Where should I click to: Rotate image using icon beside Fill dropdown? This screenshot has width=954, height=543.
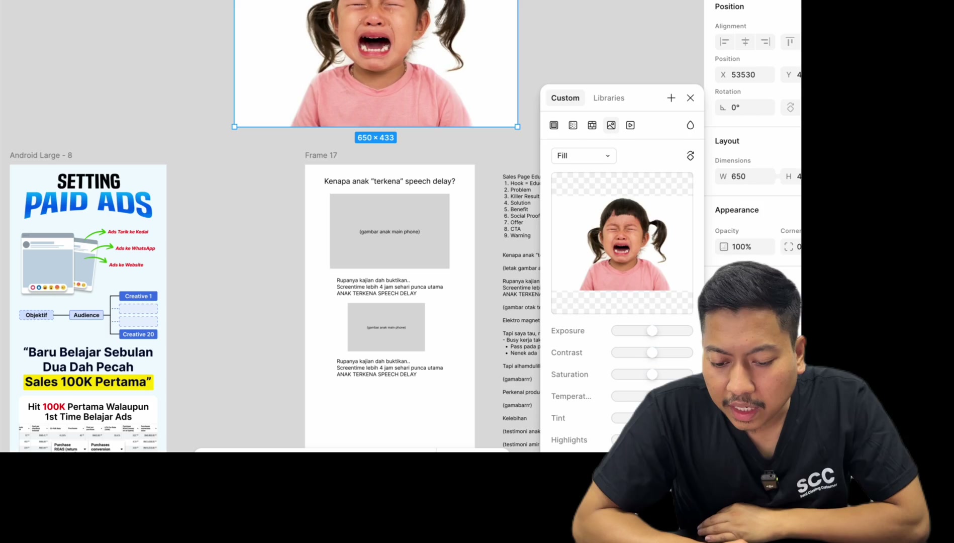tap(690, 156)
